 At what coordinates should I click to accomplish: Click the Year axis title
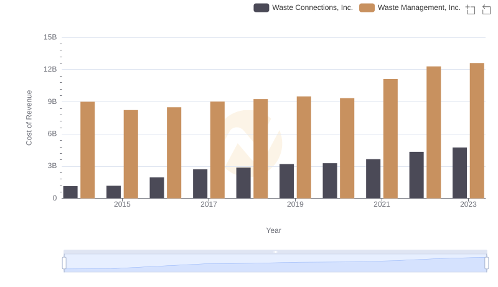[273, 230]
